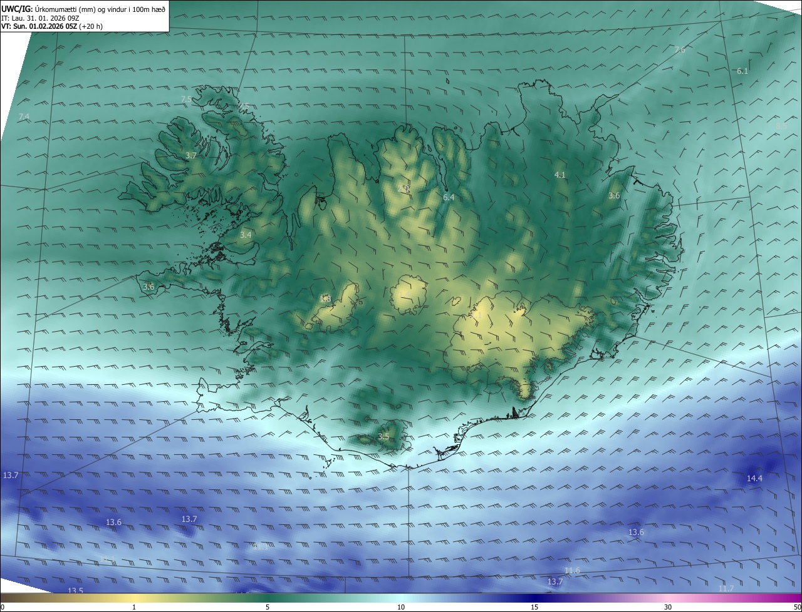Screen dimensions: 802x612
Task: Click the 3.7 label in the Westfjords
Action: pos(192,155)
